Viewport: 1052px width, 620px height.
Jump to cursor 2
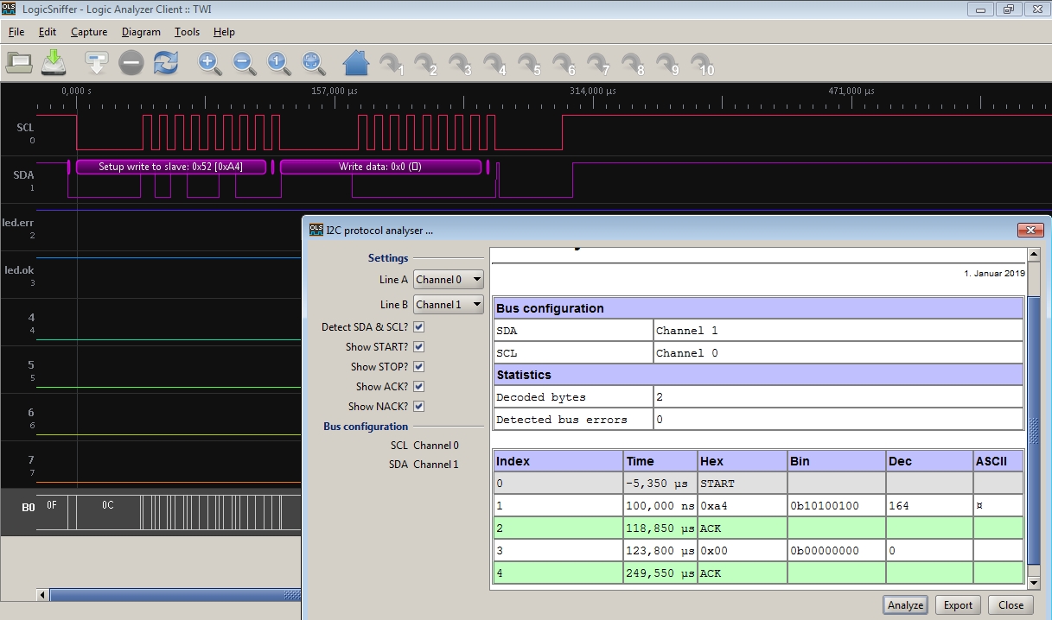click(425, 64)
